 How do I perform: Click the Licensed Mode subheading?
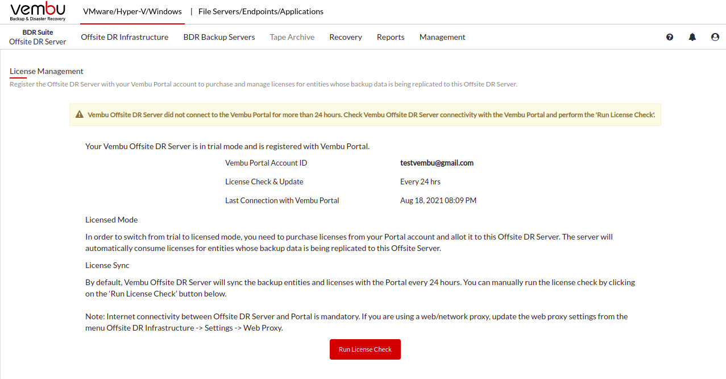click(x=111, y=220)
